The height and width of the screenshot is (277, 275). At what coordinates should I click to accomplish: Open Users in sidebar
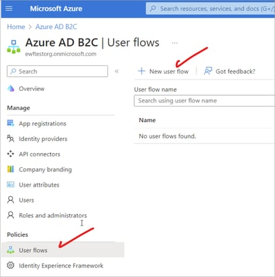(26, 200)
